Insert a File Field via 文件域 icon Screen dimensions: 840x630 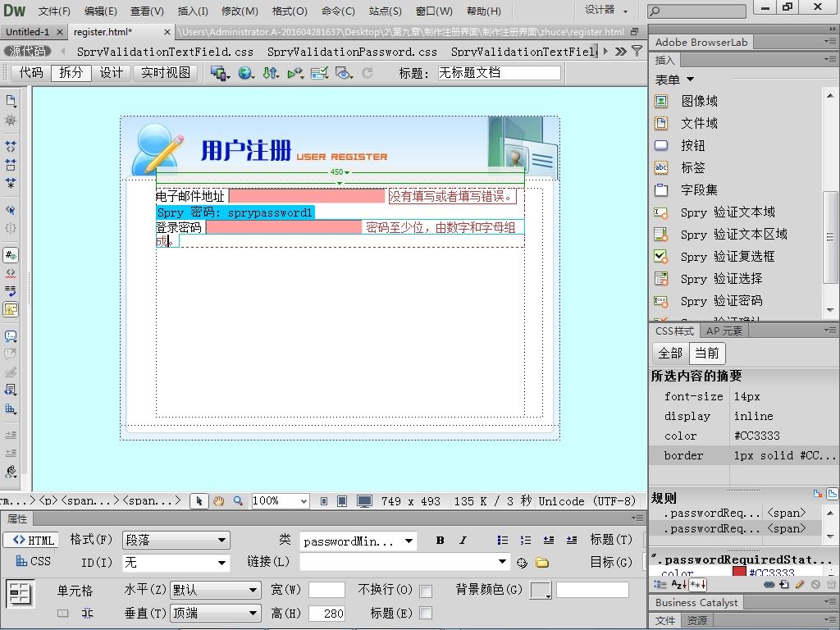[662, 123]
